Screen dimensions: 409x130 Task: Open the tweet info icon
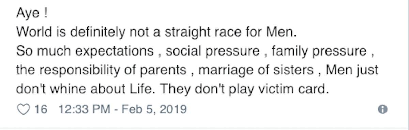[383, 109]
